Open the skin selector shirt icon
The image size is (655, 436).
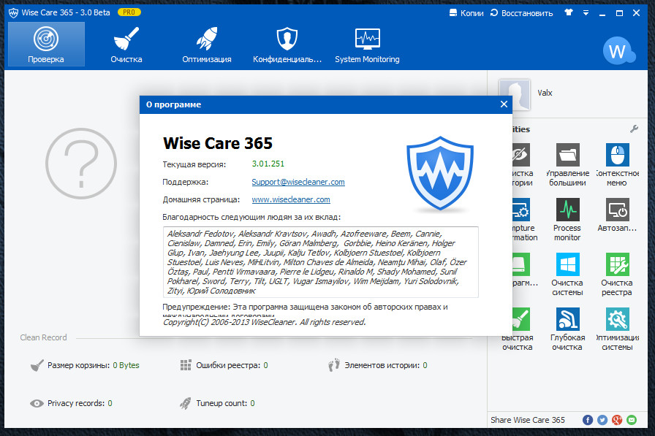click(x=569, y=12)
